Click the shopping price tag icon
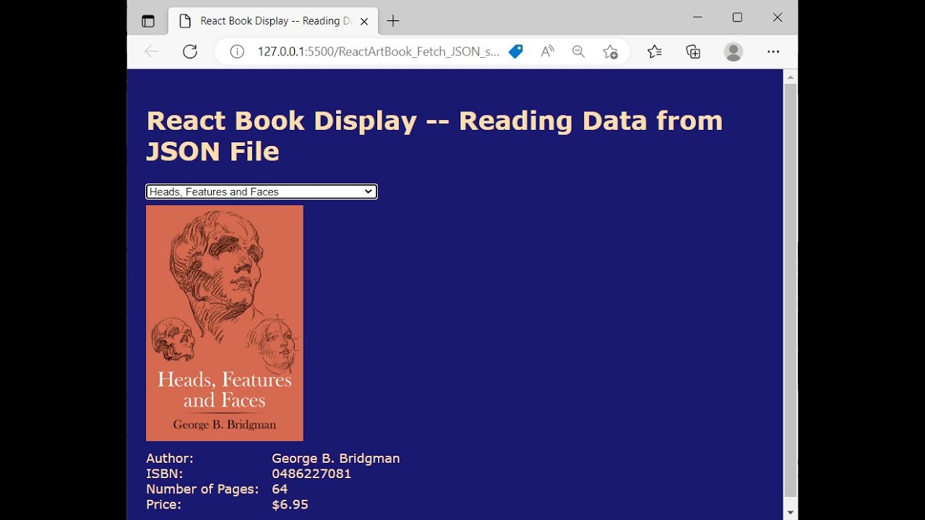This screenshot has height=520, width=925. [515, 51]
